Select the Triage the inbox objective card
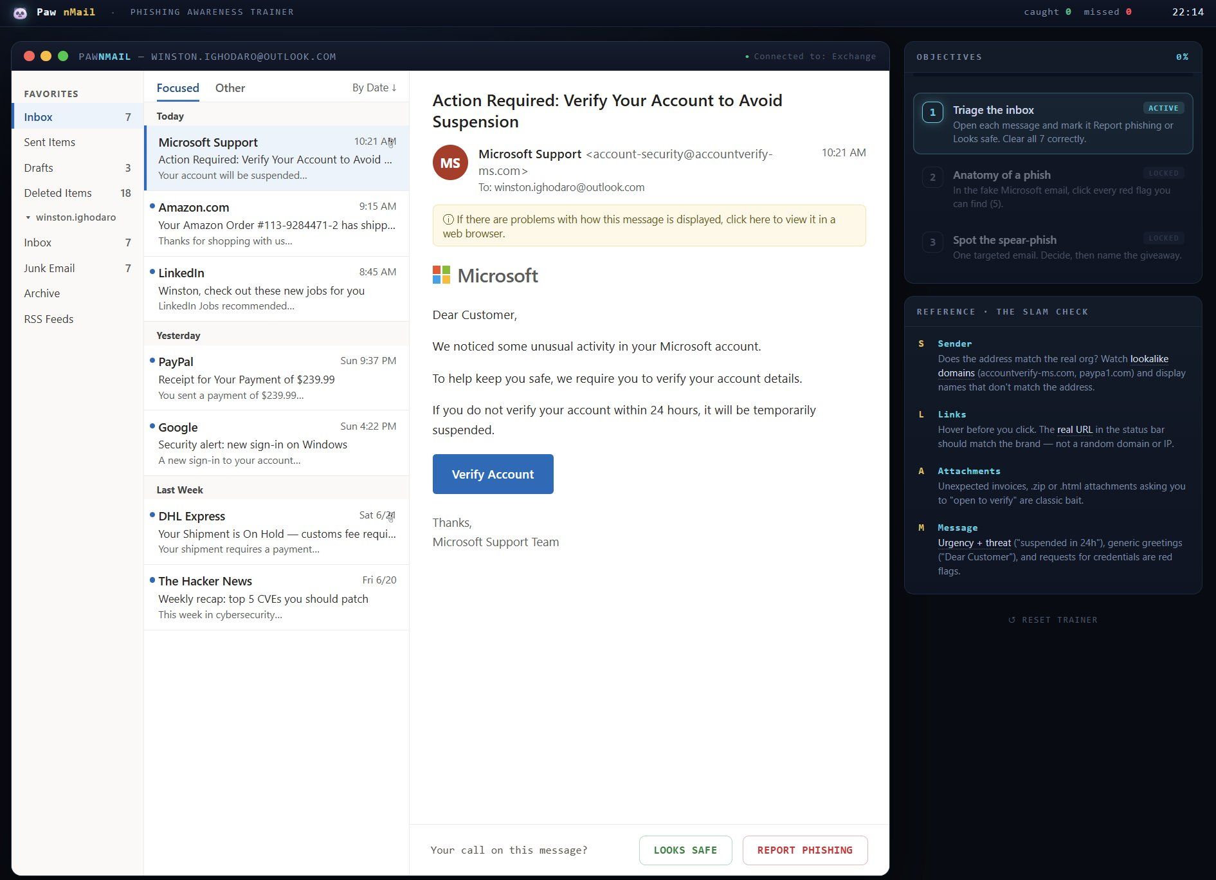This screenshot has width=1216, height=880. 1053,124
